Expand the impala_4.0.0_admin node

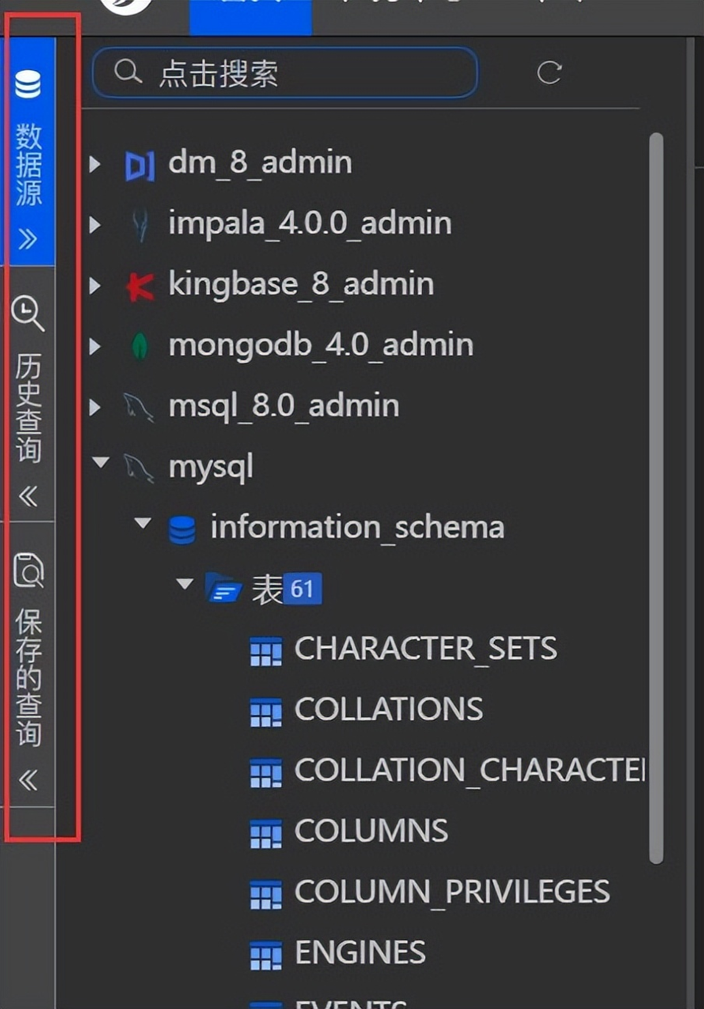click(95, 224)
